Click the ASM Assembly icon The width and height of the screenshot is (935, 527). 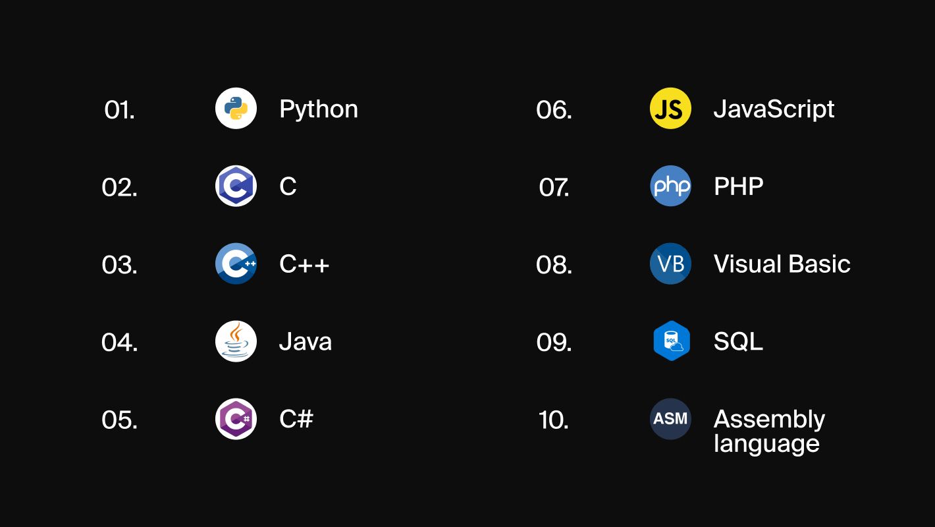coord(670,419)
